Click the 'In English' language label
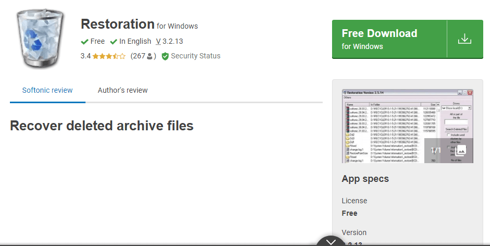The width and height of the screenshot is (490, 246). (x=135, y=41)
